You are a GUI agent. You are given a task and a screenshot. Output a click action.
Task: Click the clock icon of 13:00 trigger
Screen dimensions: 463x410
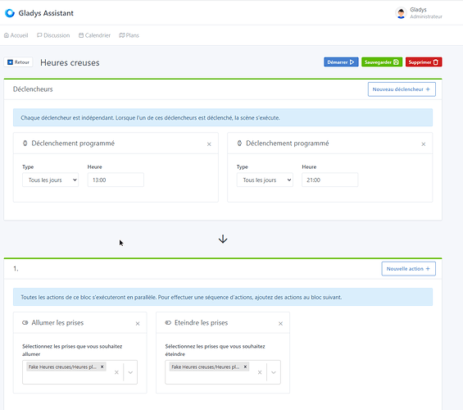point(25,143)
